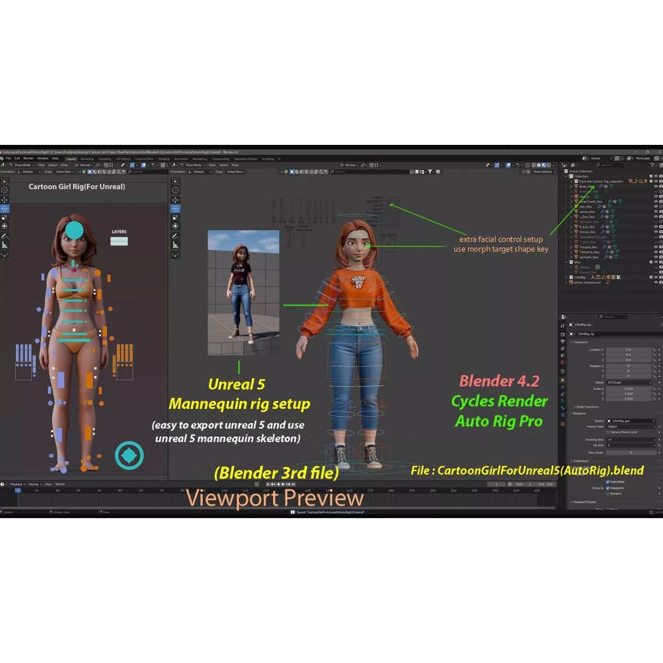Click the outliner filter funnel icon

[653, 165]
